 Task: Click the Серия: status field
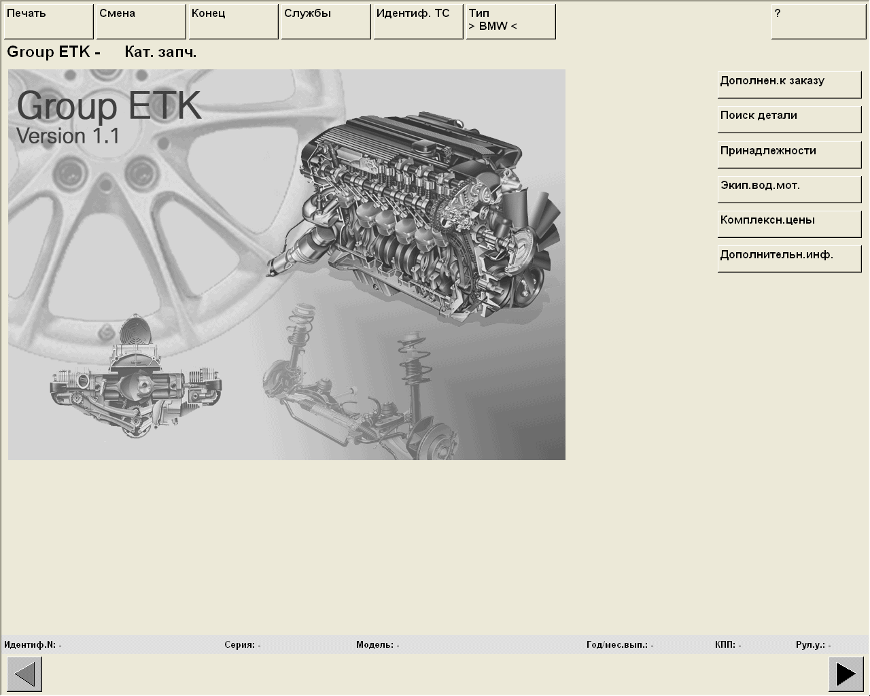(x=243, y=644)
